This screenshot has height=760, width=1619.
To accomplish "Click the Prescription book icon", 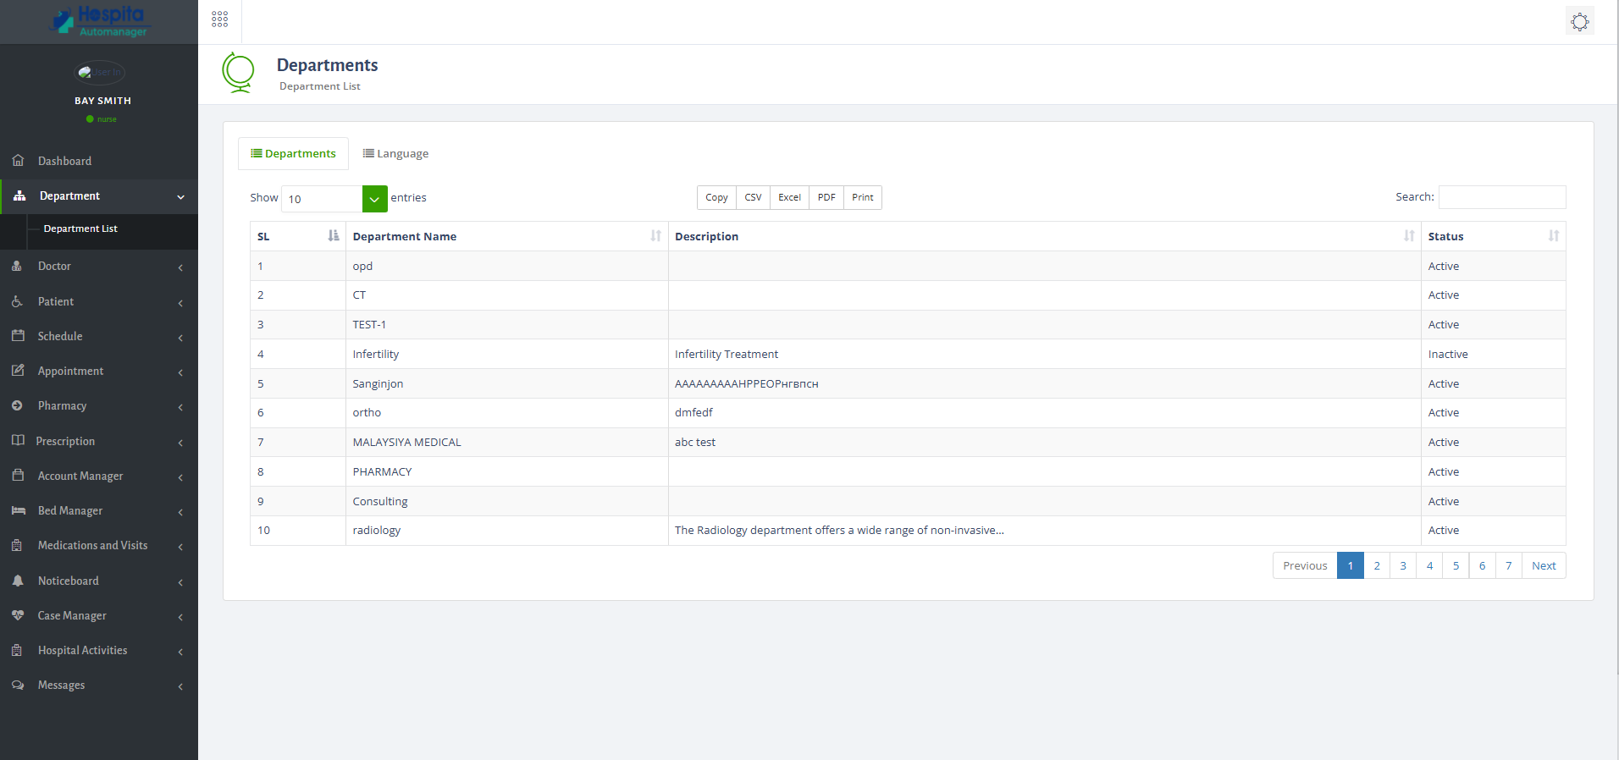I will pos(18,440).
